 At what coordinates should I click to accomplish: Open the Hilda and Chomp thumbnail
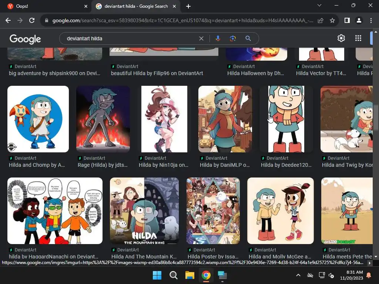pyautogui.click(x=38, y=119)
